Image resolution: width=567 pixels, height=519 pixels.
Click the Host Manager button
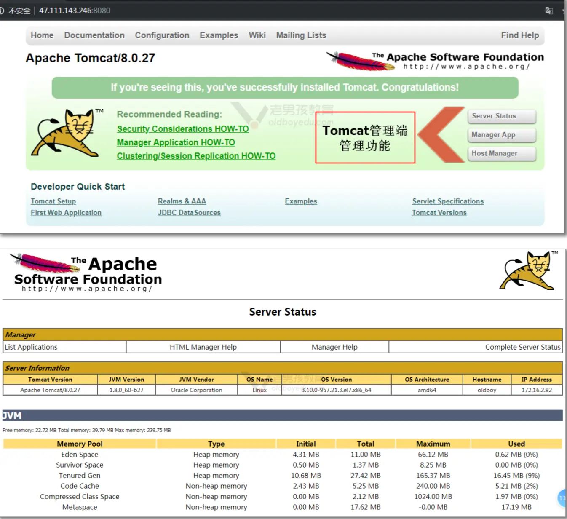[502, 153]
